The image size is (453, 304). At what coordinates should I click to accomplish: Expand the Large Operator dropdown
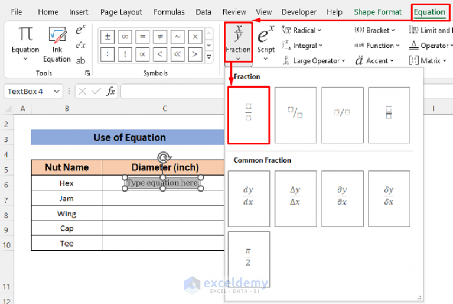[314, 61]
